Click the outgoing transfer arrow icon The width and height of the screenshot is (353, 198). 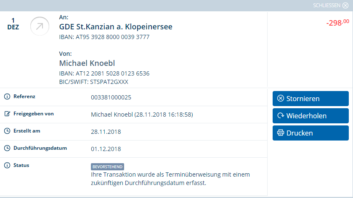(x=40, y=26)
